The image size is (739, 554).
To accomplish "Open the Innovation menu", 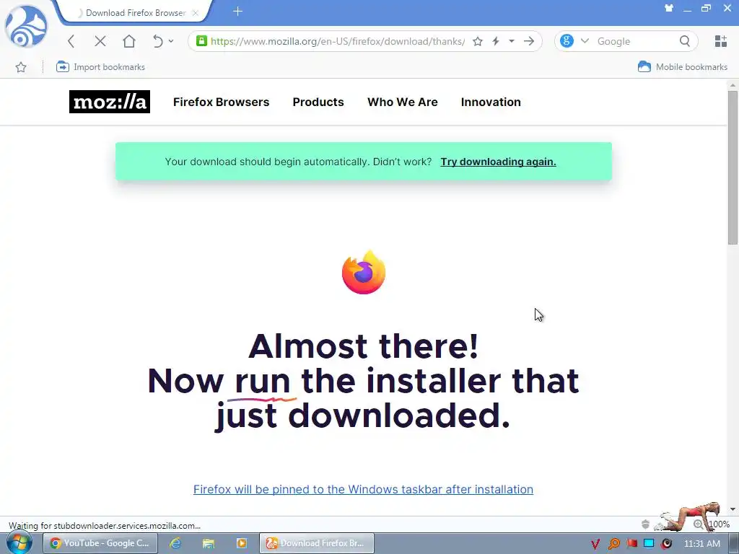I will click(491, 102).
